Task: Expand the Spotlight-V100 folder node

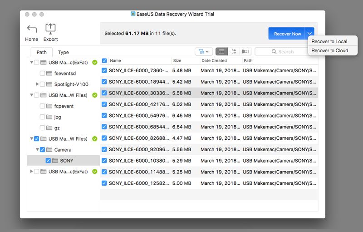Action: pyautogui.click(x=37, y=84)
